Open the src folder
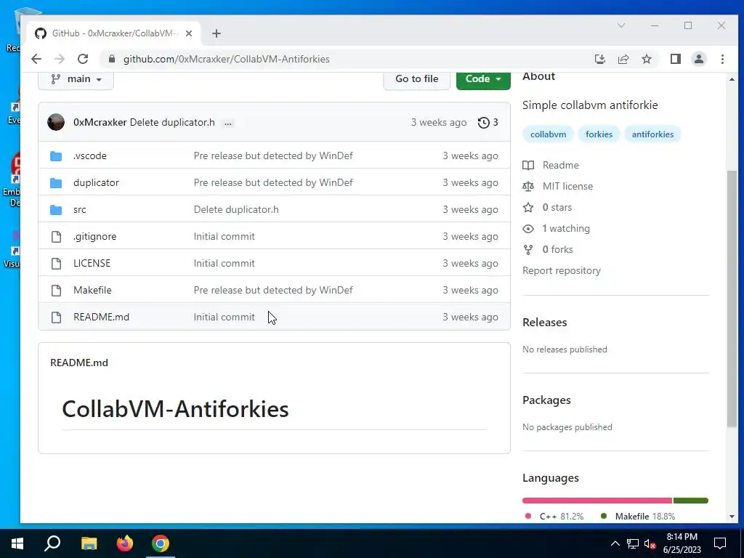 80,210
